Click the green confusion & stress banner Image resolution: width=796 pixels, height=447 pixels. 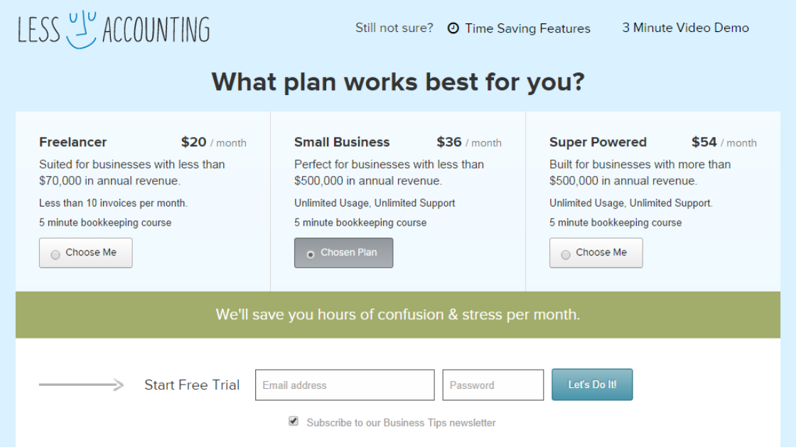coord(398,315)
